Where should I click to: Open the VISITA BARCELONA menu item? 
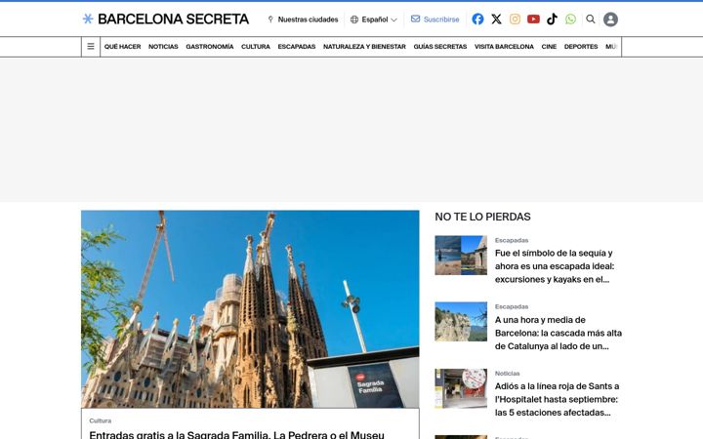[504, 47]
